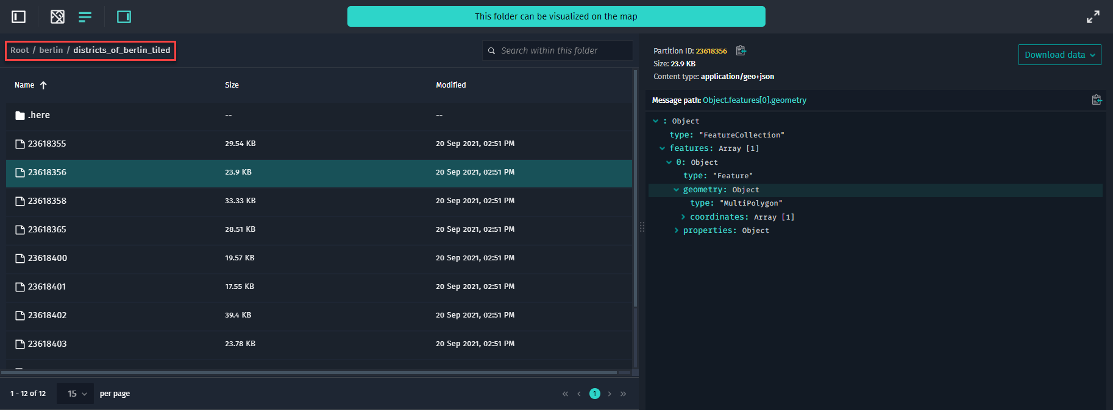
Task: Click the panel splitter drag handle
Action: click(642, 227)
